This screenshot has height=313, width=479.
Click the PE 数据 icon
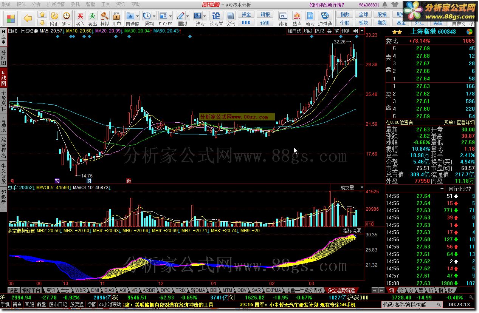[x=283, y=16]
